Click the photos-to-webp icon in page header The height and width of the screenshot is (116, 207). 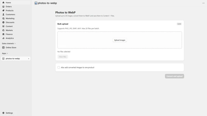pos(36,3)
